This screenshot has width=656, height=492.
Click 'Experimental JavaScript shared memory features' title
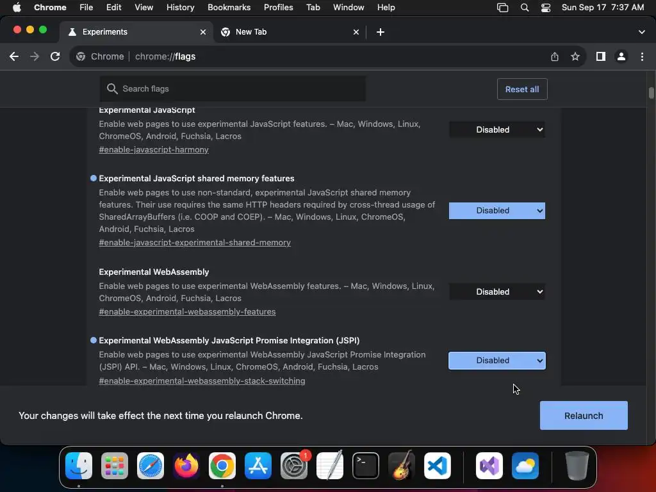(x=197, y=178)
